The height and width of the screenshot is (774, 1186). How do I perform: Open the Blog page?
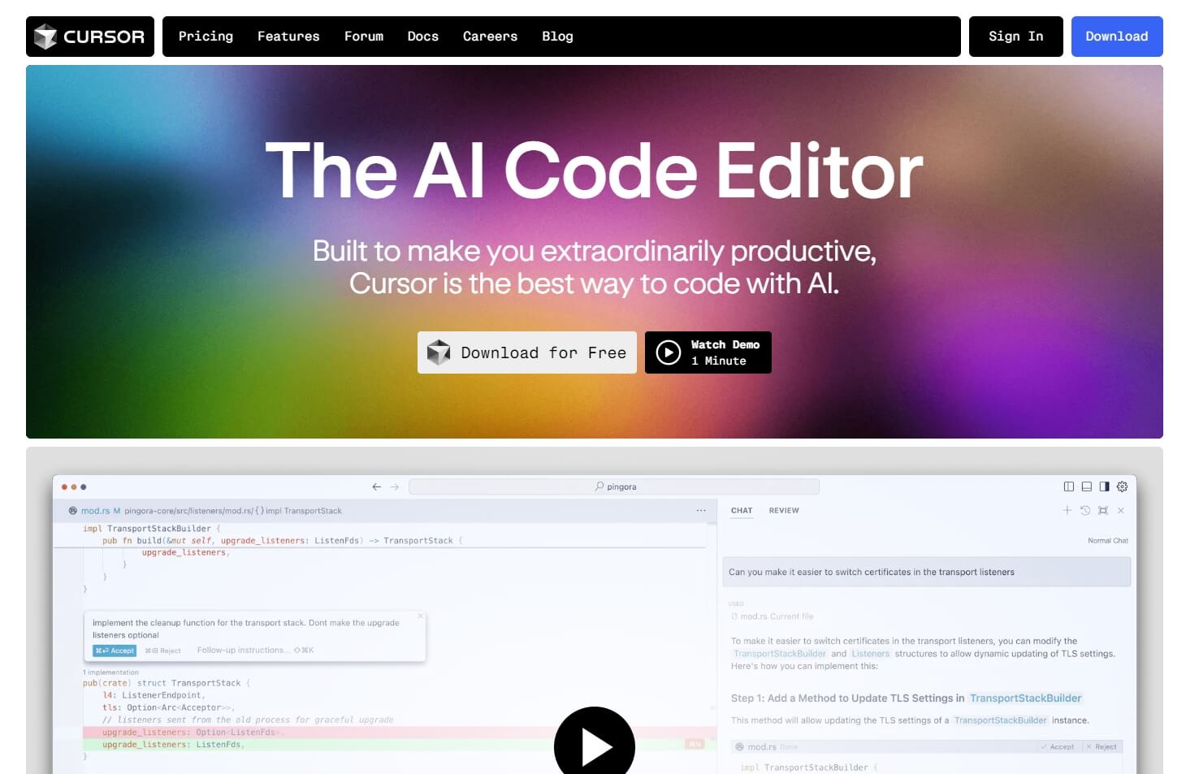pos(557,37)
